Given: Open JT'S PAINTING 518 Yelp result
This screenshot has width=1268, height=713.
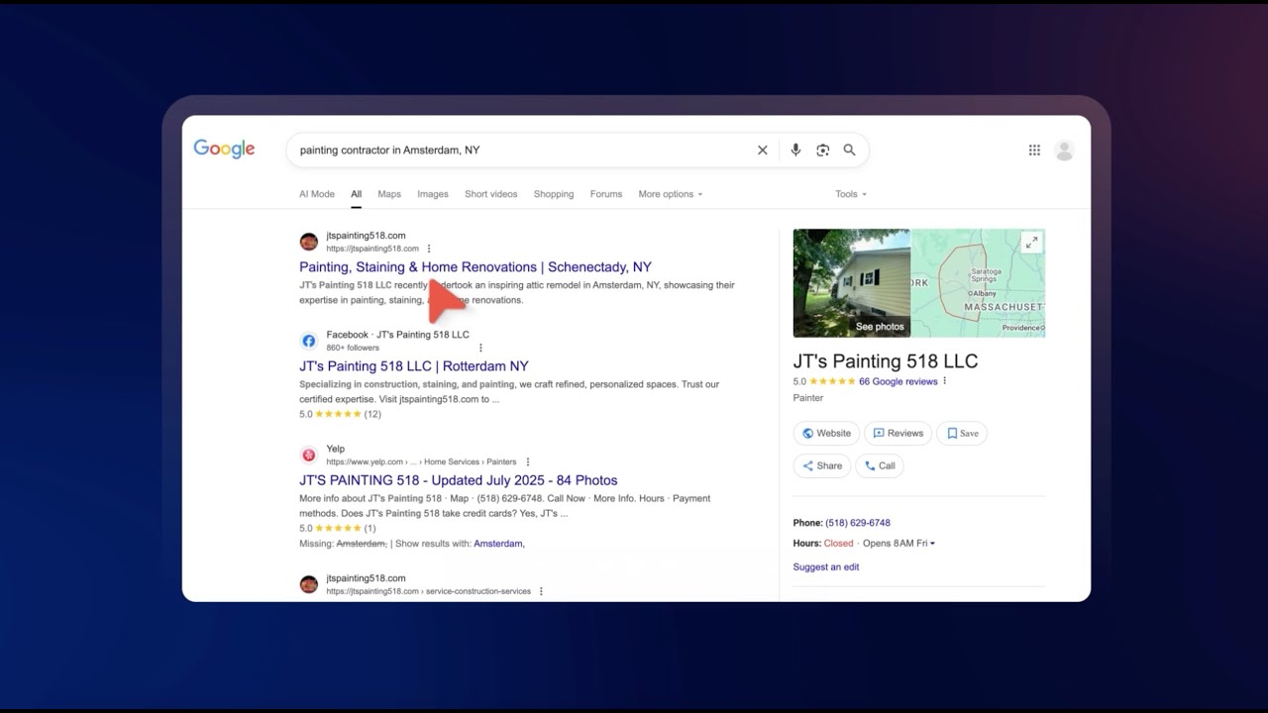Looking at the screenshot, I should click(459, 480).
